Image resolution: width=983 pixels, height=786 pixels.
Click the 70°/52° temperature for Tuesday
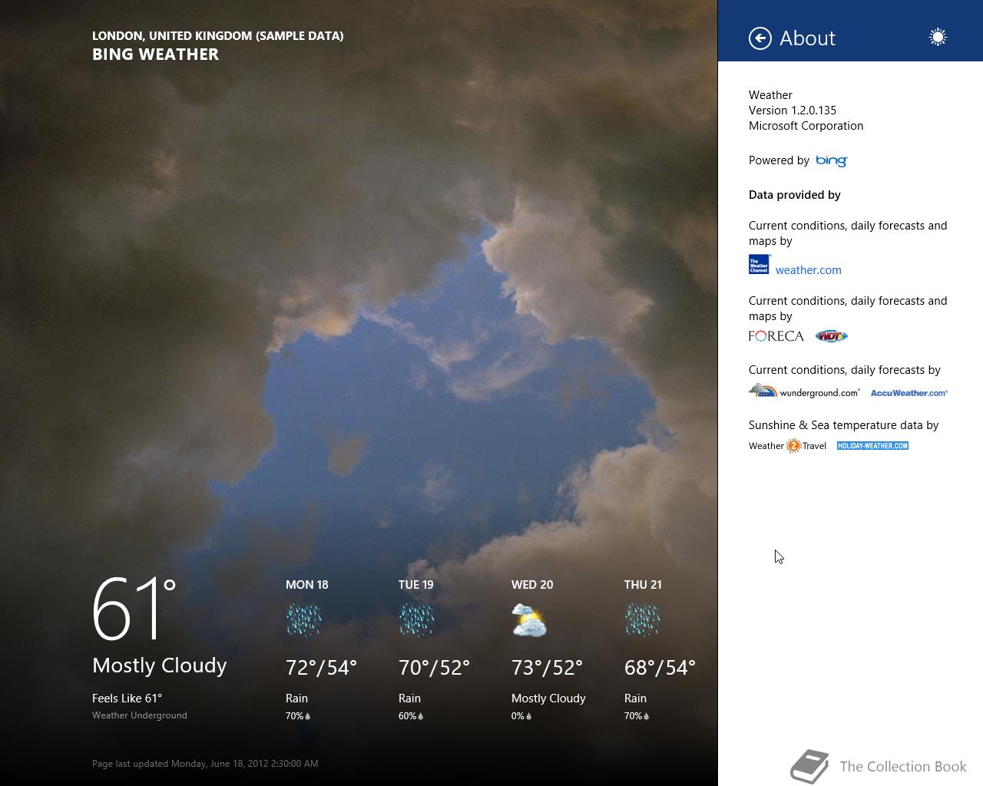point(434,668)
